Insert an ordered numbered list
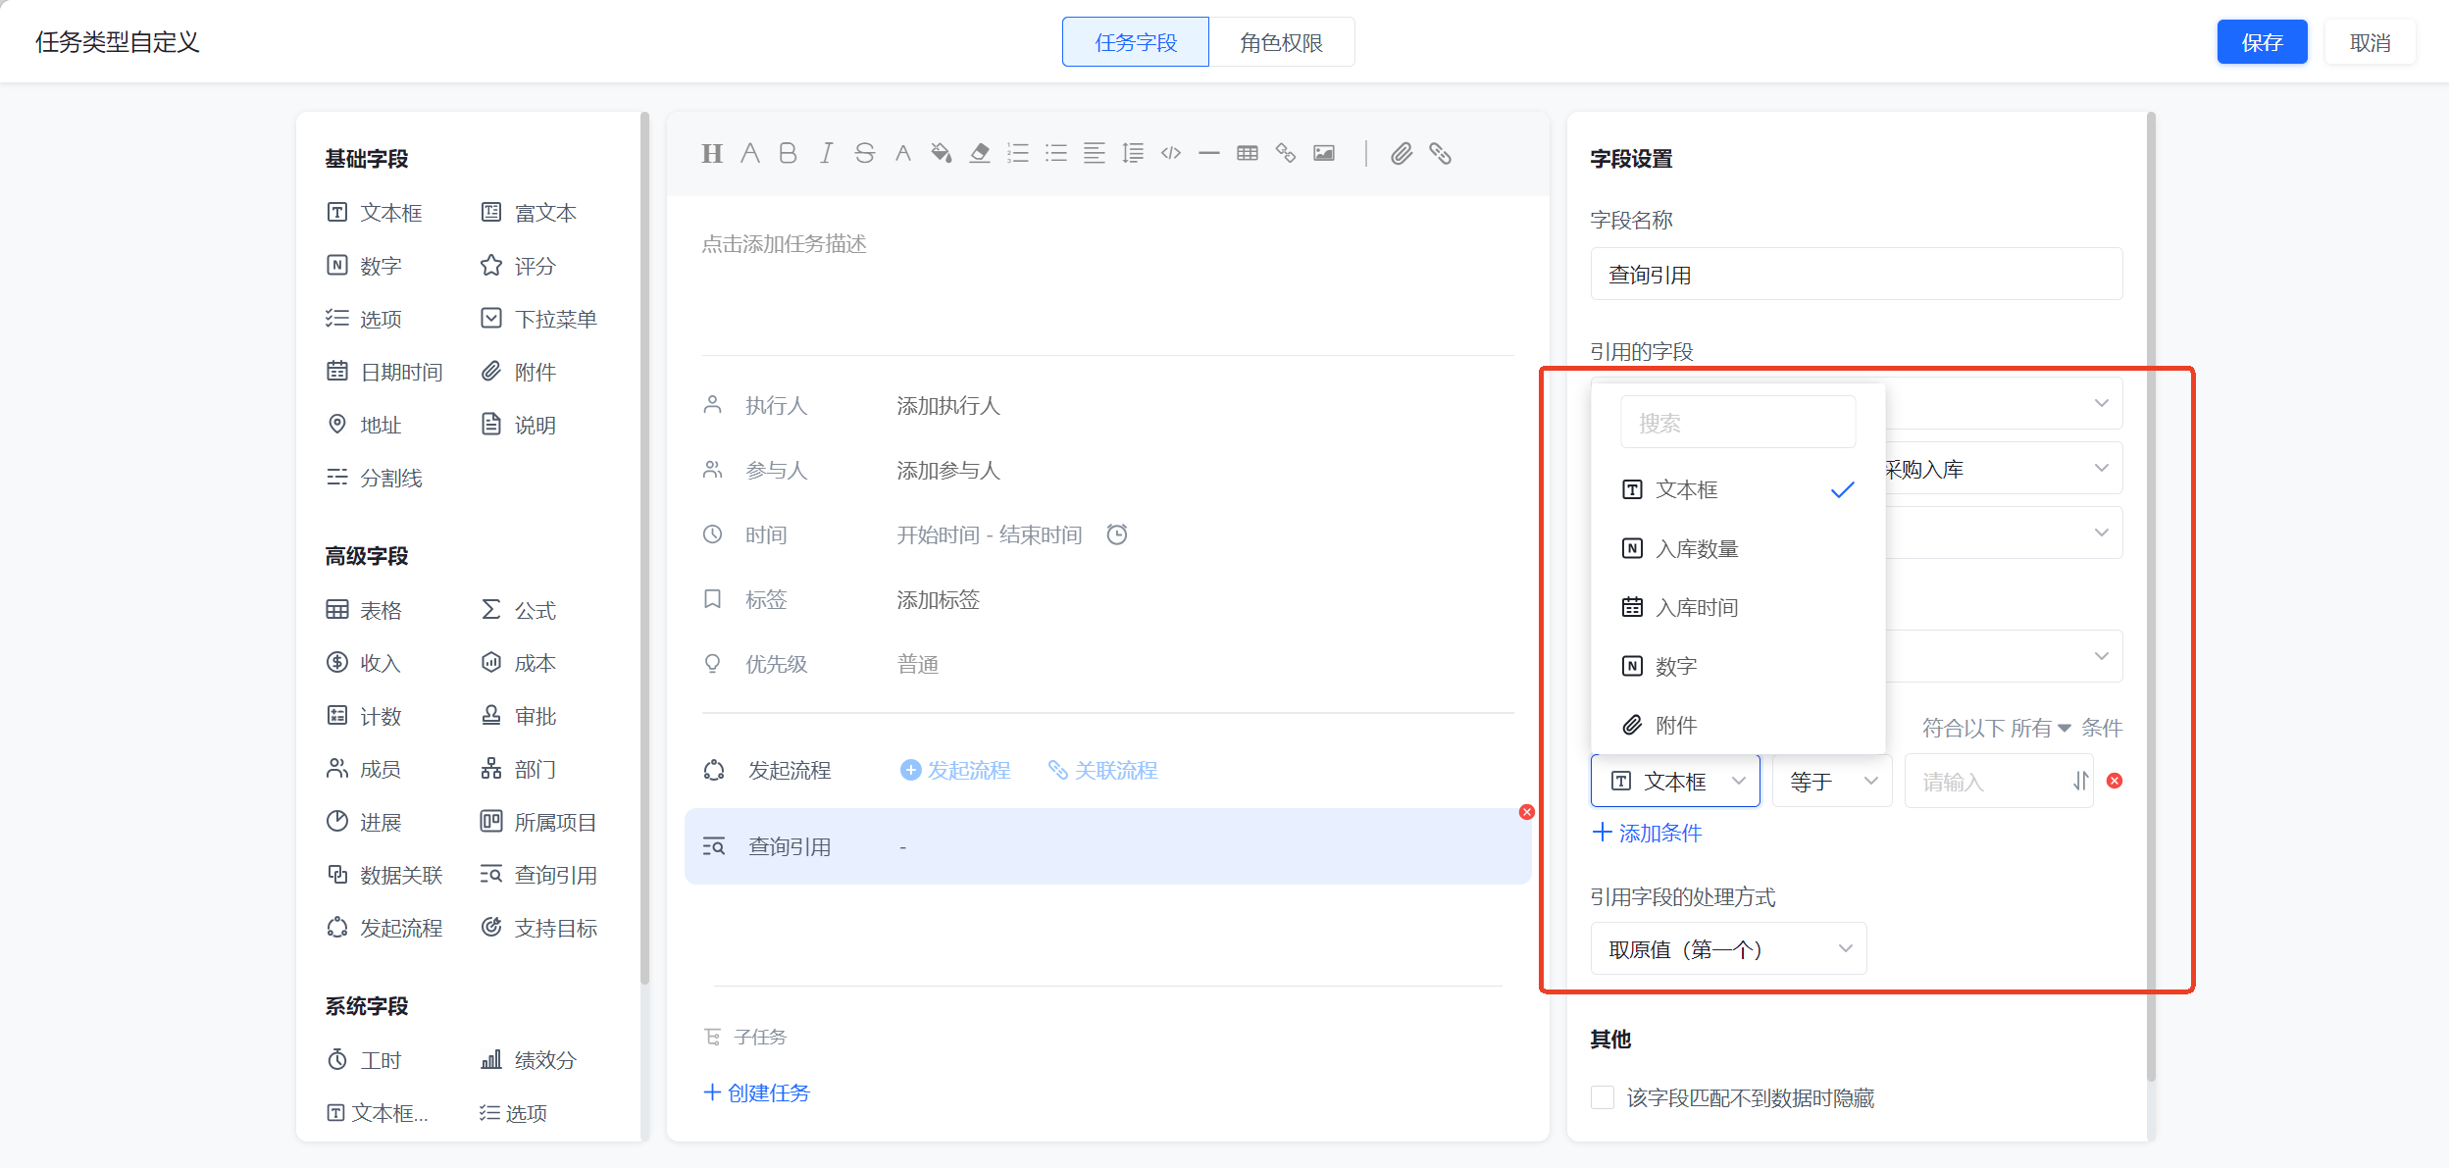Viewport: 2449px width, 1168px height. point(1018,154)
